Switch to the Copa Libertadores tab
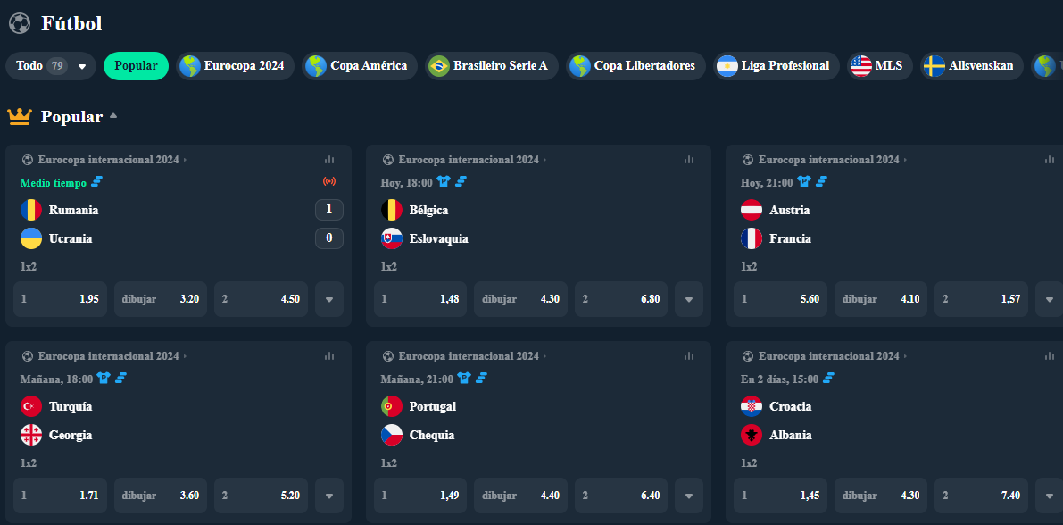 (634, 66)
